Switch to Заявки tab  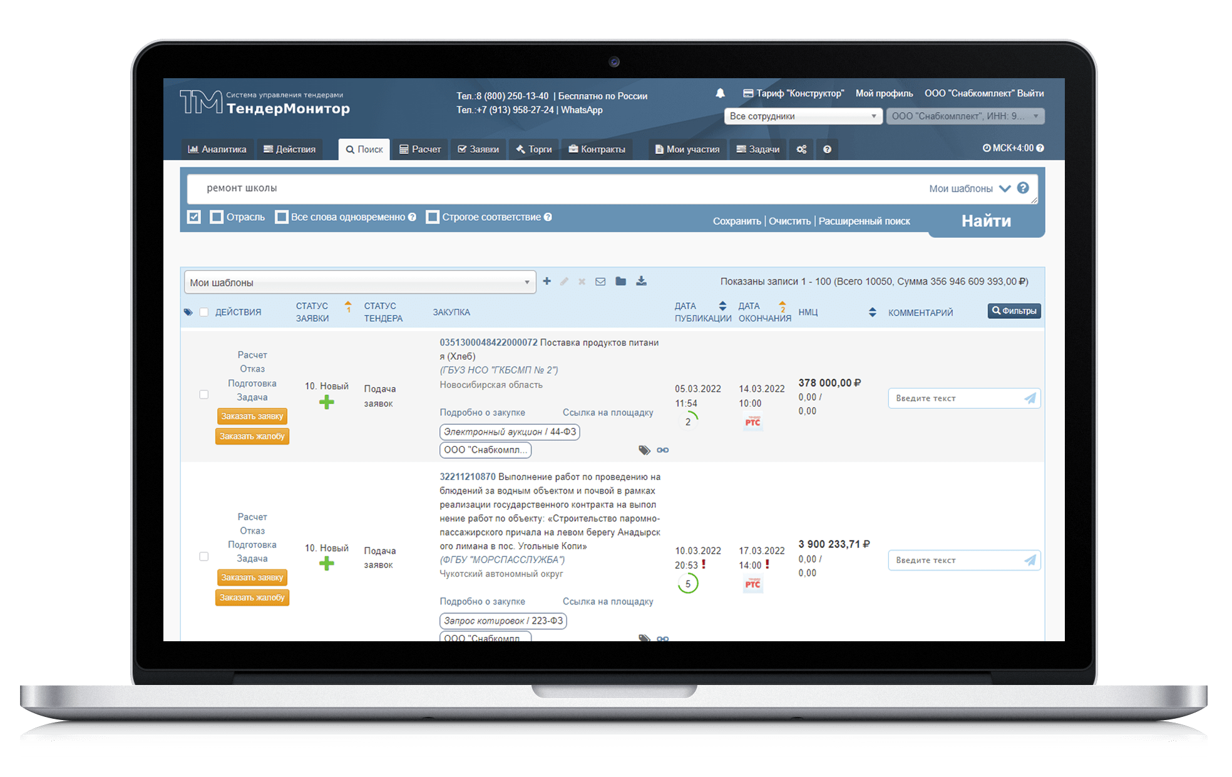point(478,150)
